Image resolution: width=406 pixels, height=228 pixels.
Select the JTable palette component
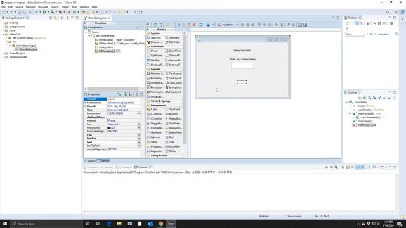pos(152,142)
